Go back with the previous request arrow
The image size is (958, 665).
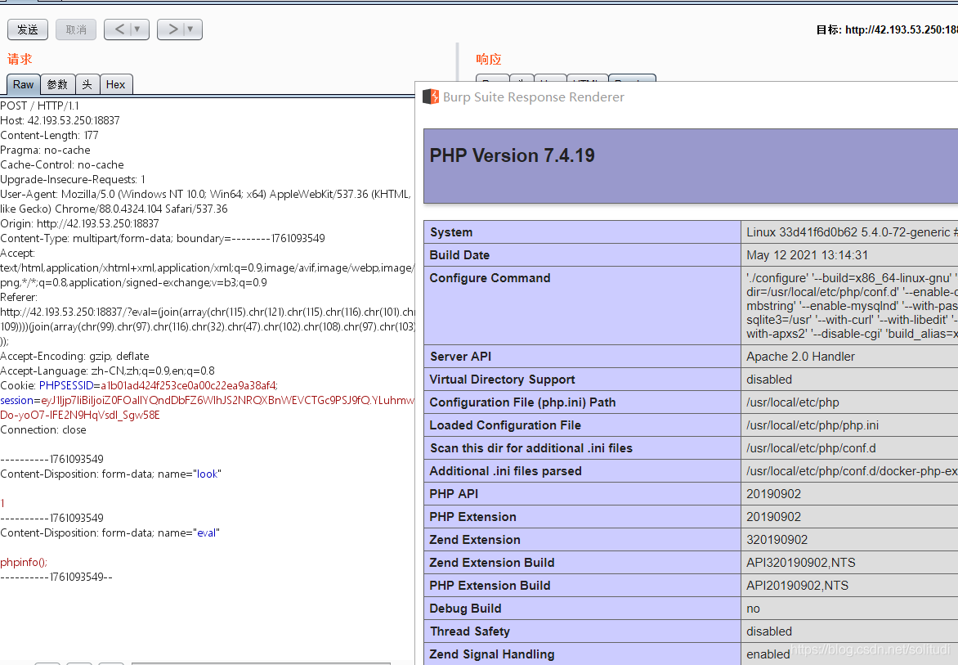pyautogui.click(x=119, y=29)
